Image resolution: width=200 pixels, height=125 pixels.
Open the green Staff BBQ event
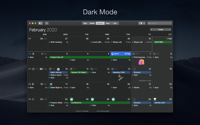[x=163, y=42]
